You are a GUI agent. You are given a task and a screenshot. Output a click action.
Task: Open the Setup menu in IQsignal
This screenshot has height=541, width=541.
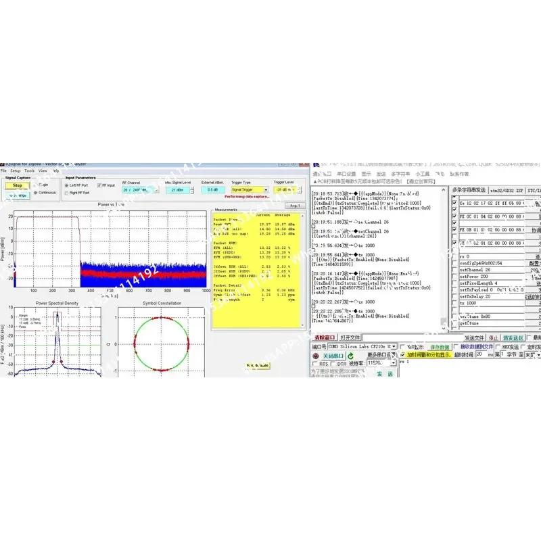[16, 171]
